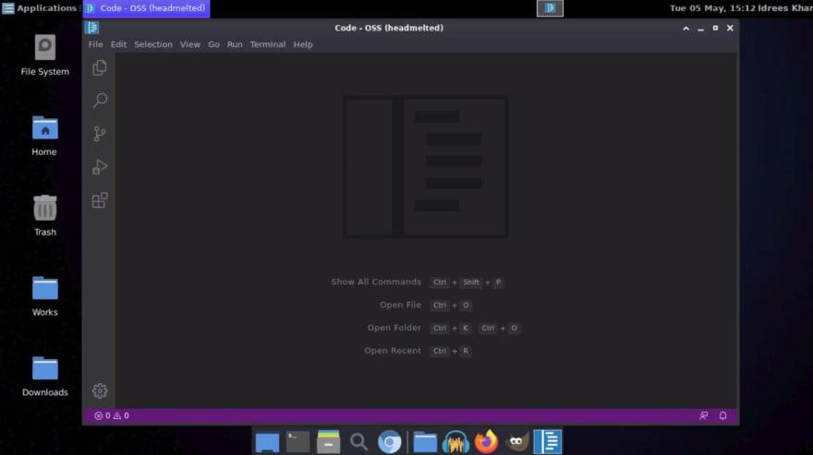Show errors and warnings in status bar
813x455 pixels.
pyautogui.click(x=112, y=415)
